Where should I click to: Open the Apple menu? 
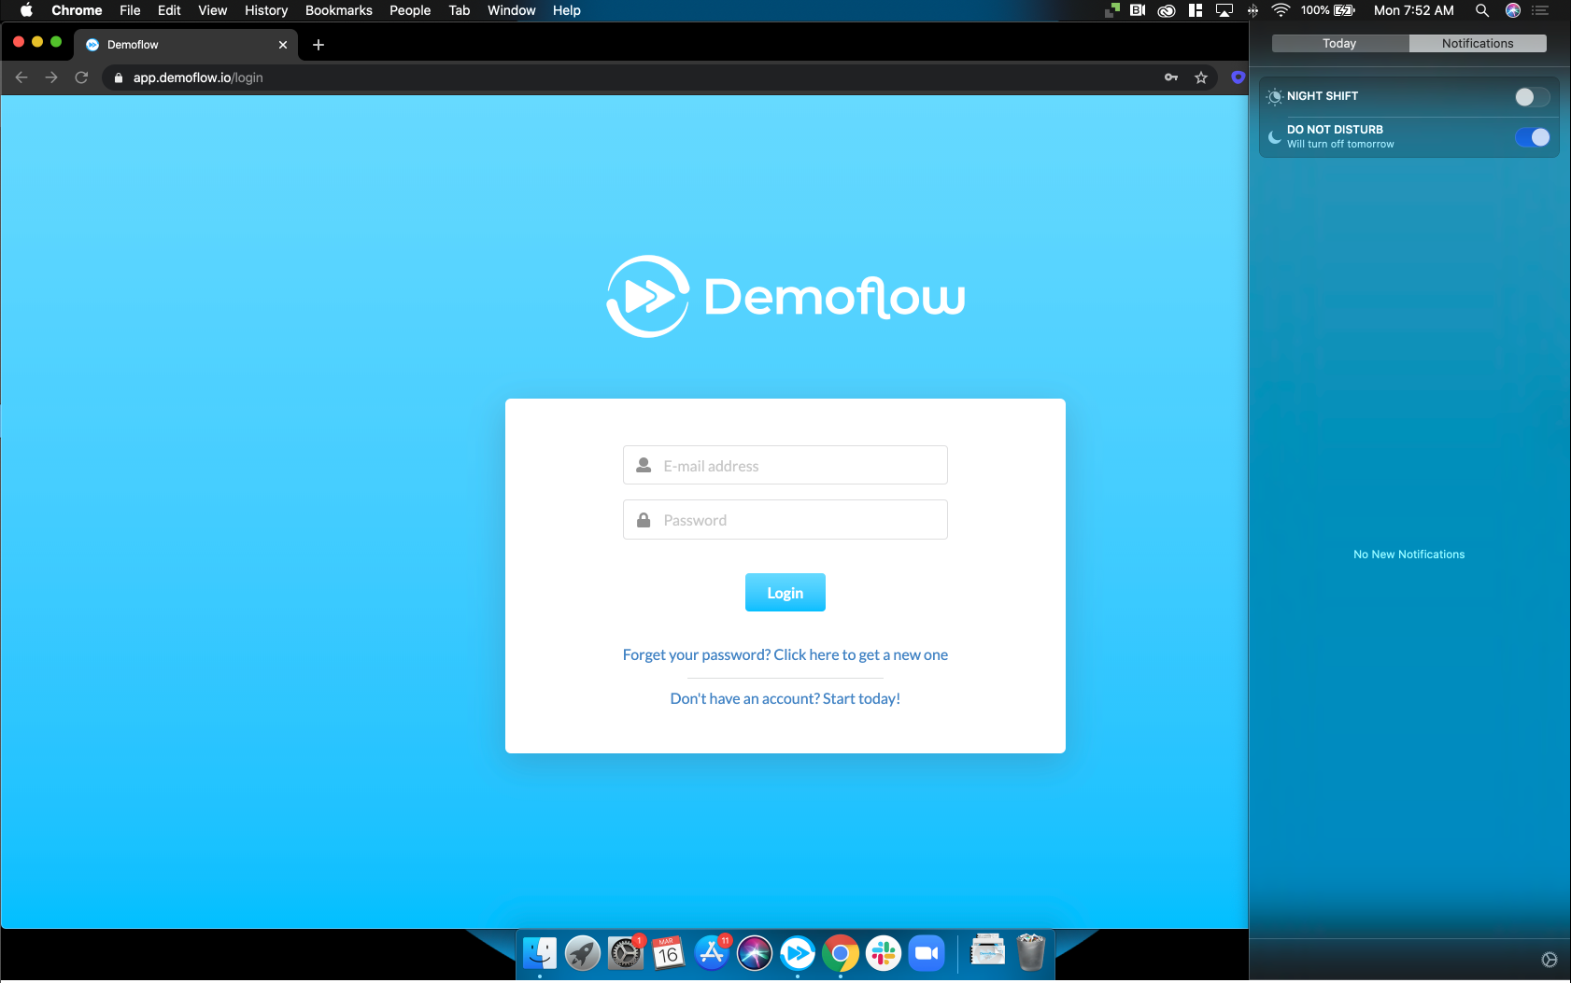click(x=26, y=10)
